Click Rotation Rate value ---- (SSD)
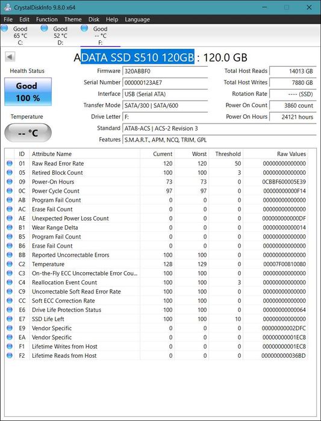The width and height of the screenshot is (321, 421). 293,94
